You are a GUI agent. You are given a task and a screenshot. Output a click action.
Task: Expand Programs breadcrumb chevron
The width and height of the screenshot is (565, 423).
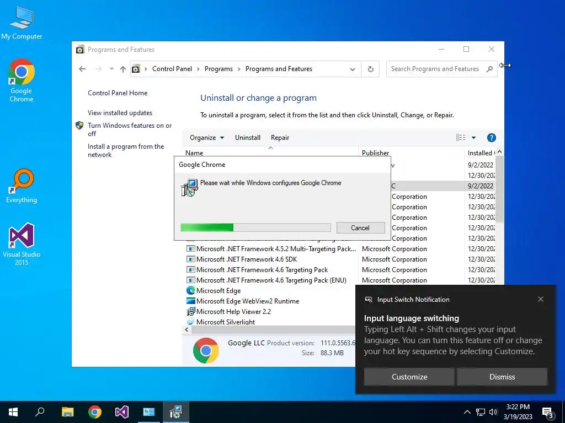click(239, 69)
